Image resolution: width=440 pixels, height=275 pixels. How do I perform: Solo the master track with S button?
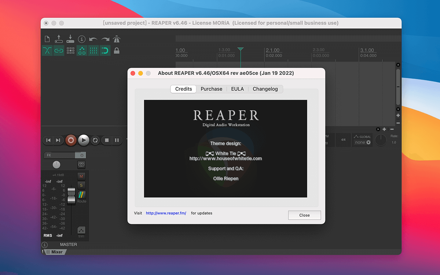click(x=81, y=185)
